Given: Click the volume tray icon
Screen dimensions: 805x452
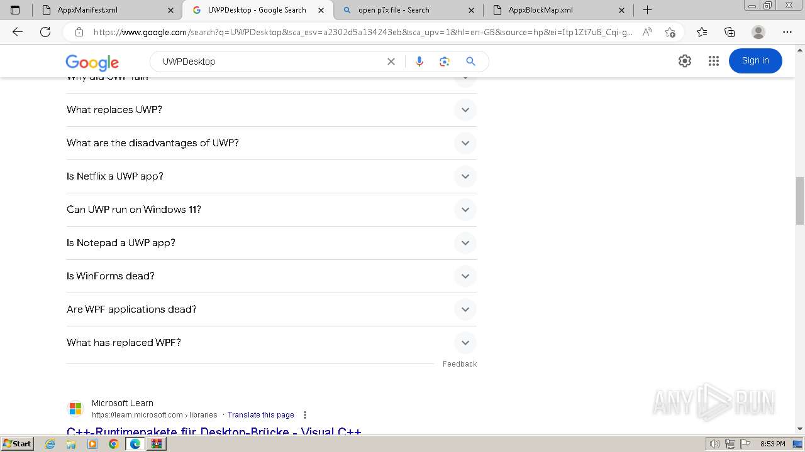Looking at the screenshot, I should click(x=715, y=444).
